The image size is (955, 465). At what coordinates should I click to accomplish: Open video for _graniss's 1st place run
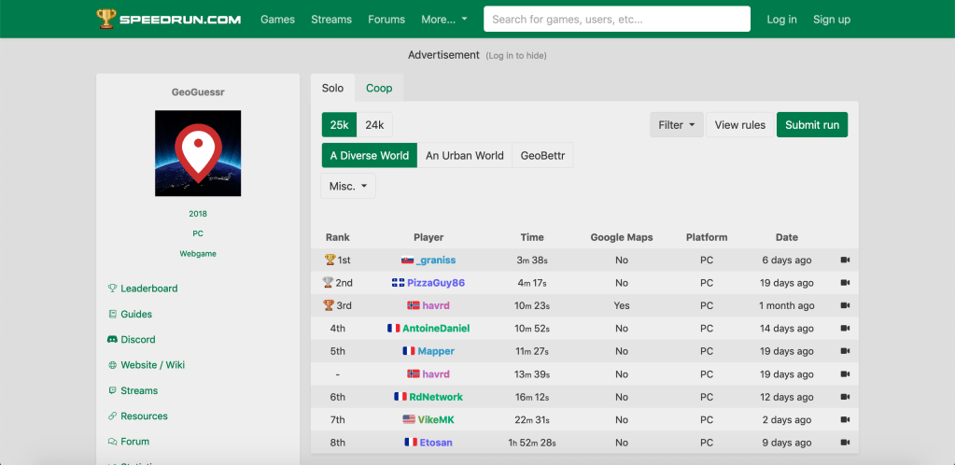point(845,261)
